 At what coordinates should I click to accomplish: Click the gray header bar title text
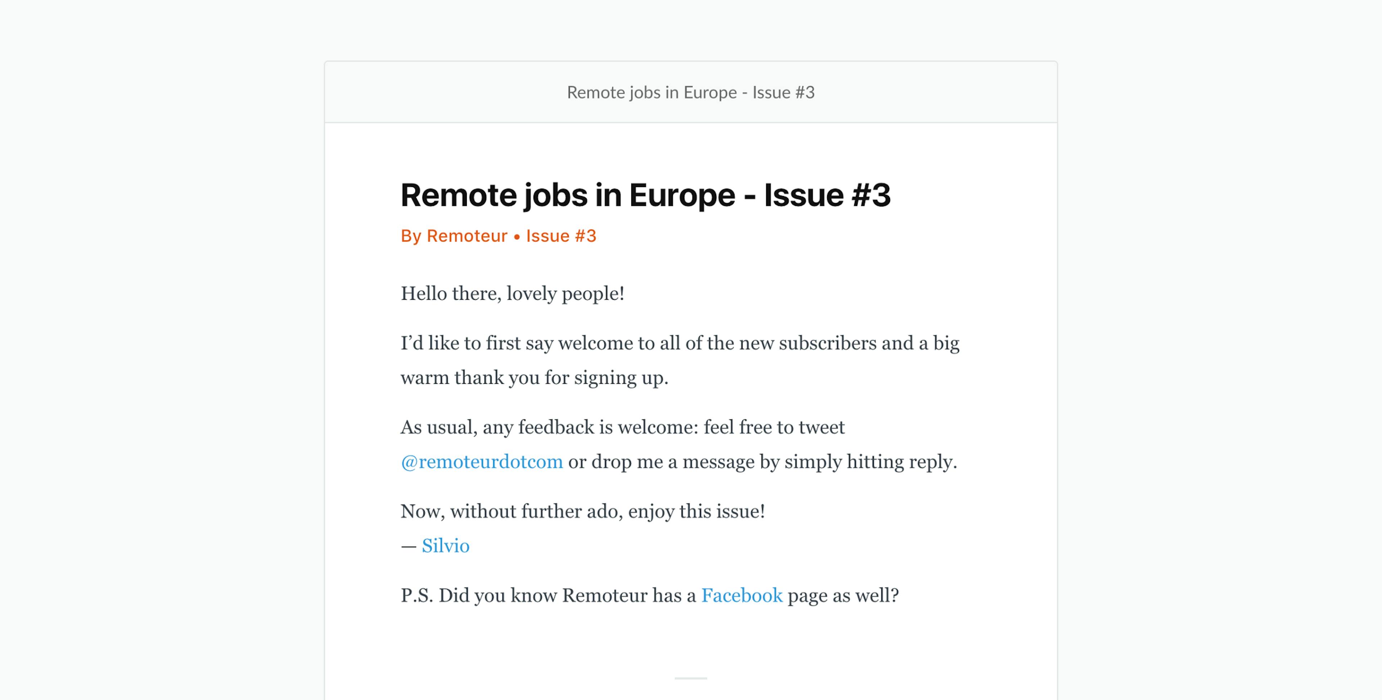(691, 92)
